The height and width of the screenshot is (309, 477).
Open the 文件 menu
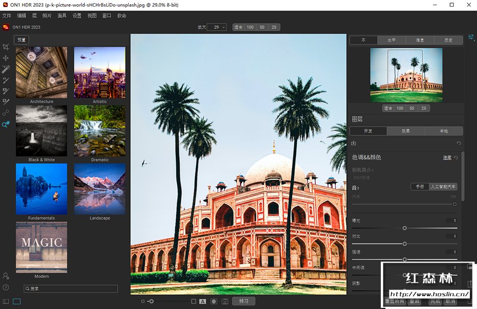pos(7,16)
